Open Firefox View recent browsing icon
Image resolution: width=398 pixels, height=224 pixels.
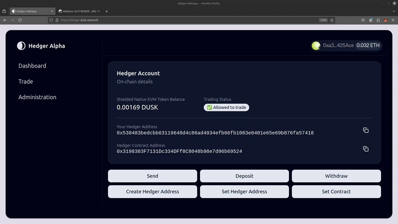click(x=4, y=11)
